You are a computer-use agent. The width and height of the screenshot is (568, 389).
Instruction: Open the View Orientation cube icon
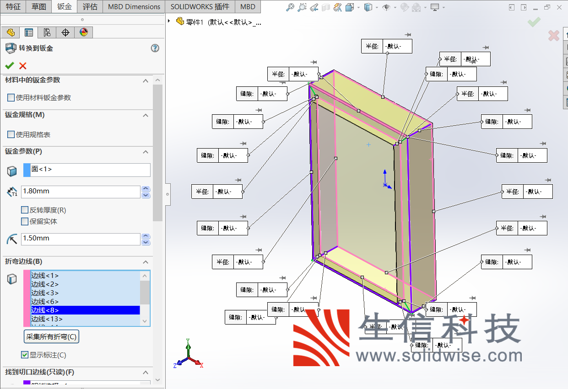350,7
